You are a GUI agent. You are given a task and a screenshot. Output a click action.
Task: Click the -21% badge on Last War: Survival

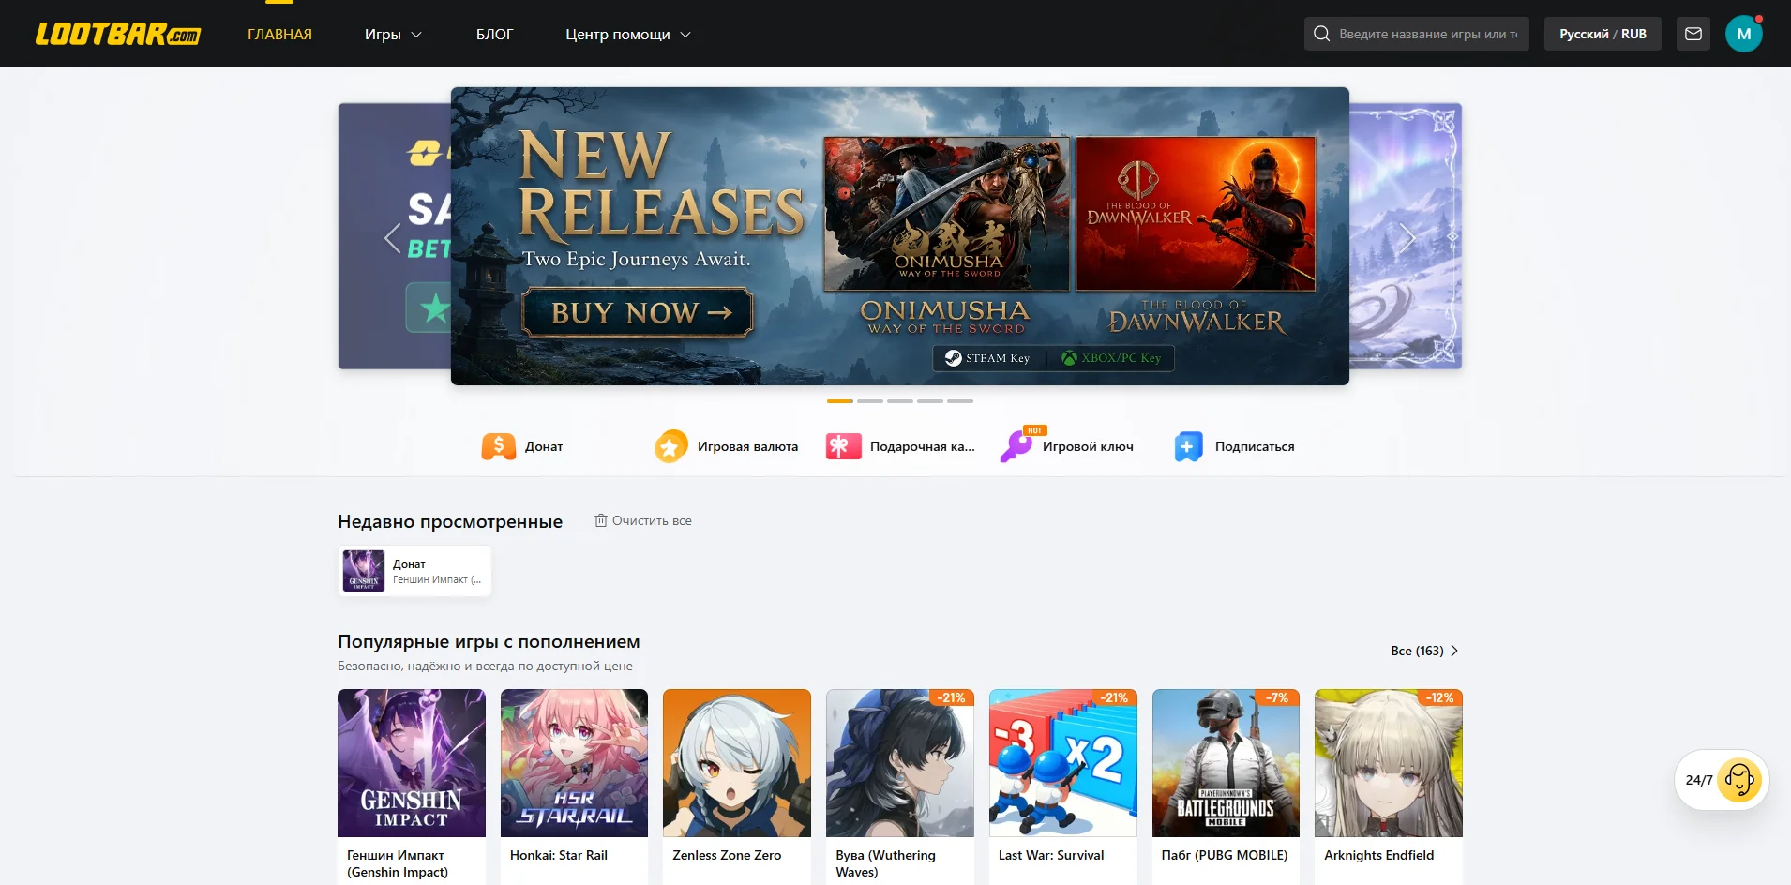tap(1115, 697)
